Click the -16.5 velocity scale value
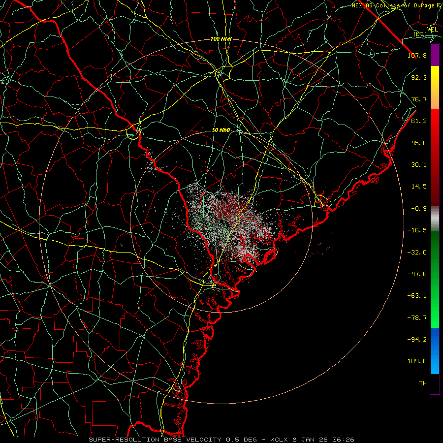 [x=417, y=230]
